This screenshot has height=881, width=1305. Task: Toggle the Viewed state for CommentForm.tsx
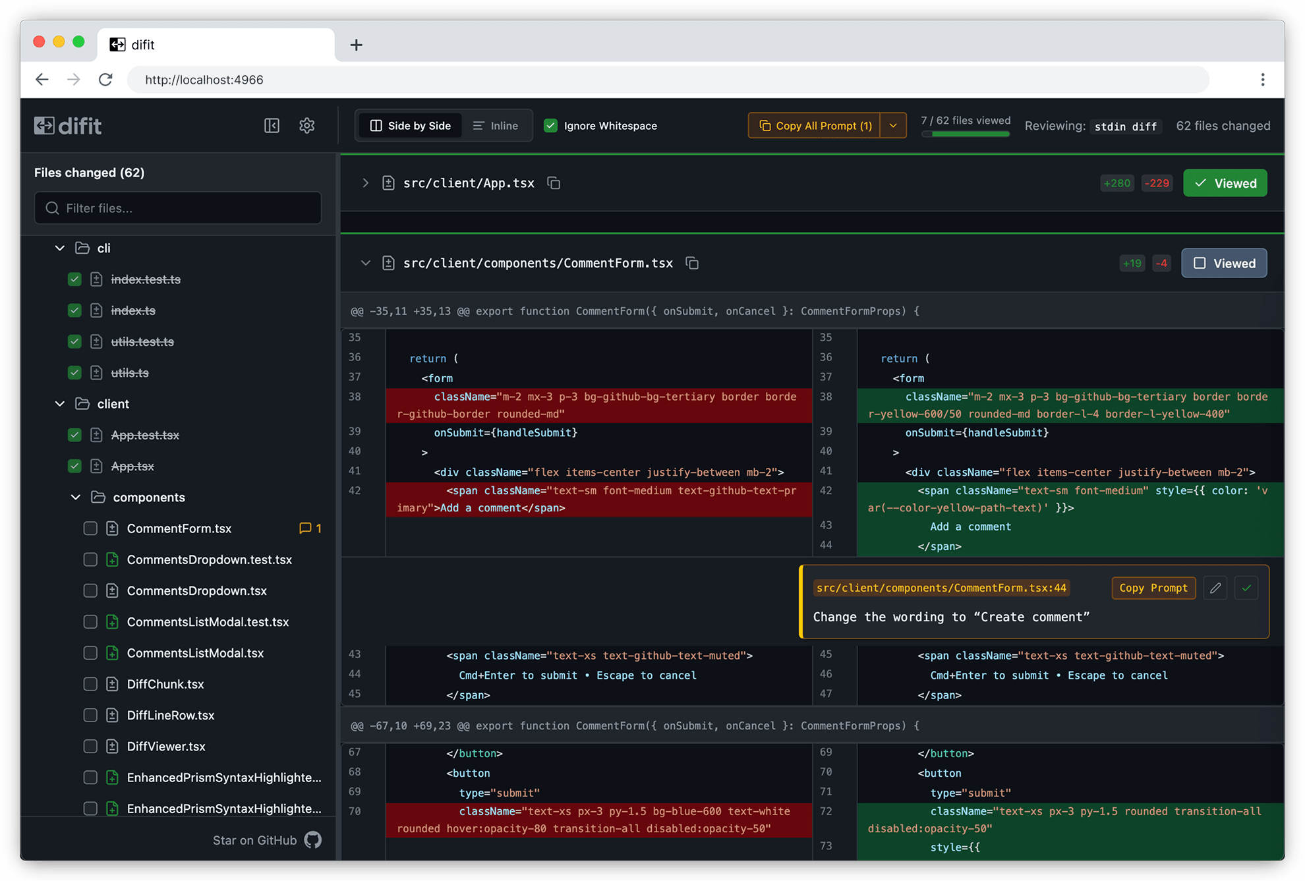[1224, 263]
